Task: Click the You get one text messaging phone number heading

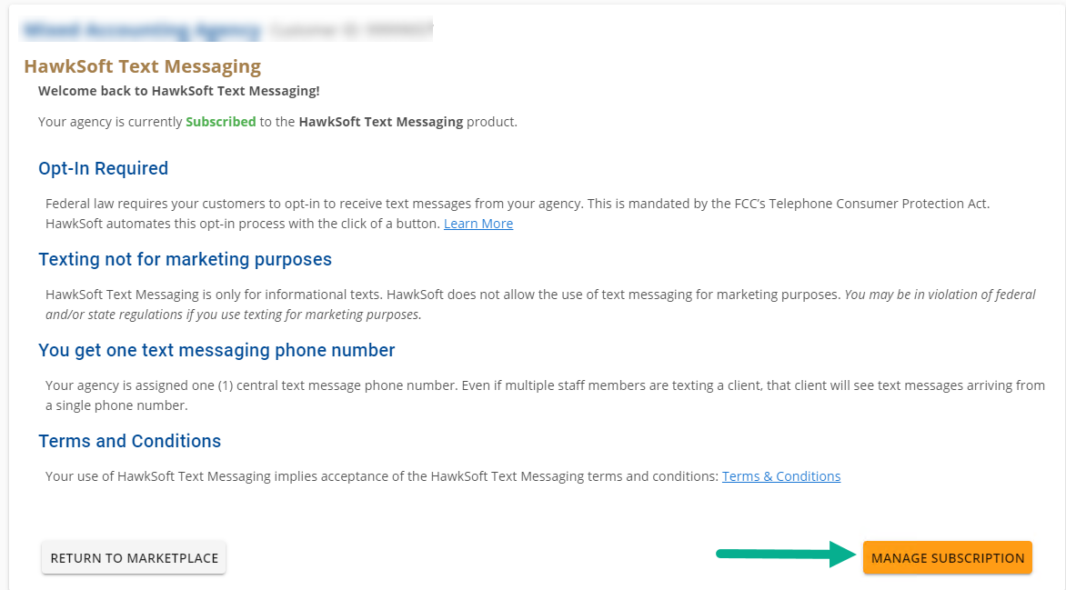Action: (x=217, y=350)
